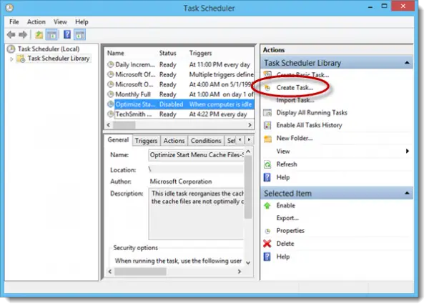The width and height of the screenshot is (429, 308).
Task: Click the New Folder icon
Action: [x=268, y=138]
